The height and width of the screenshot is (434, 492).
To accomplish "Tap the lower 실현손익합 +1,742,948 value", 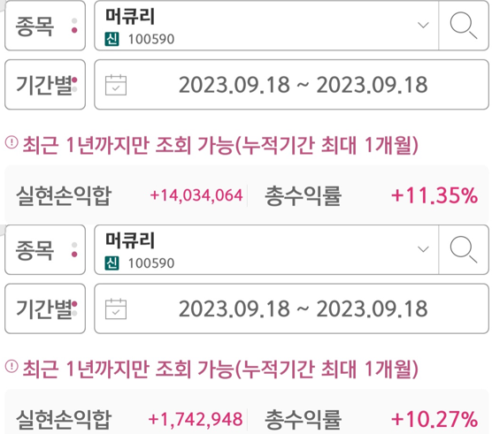I will point(196,419).
